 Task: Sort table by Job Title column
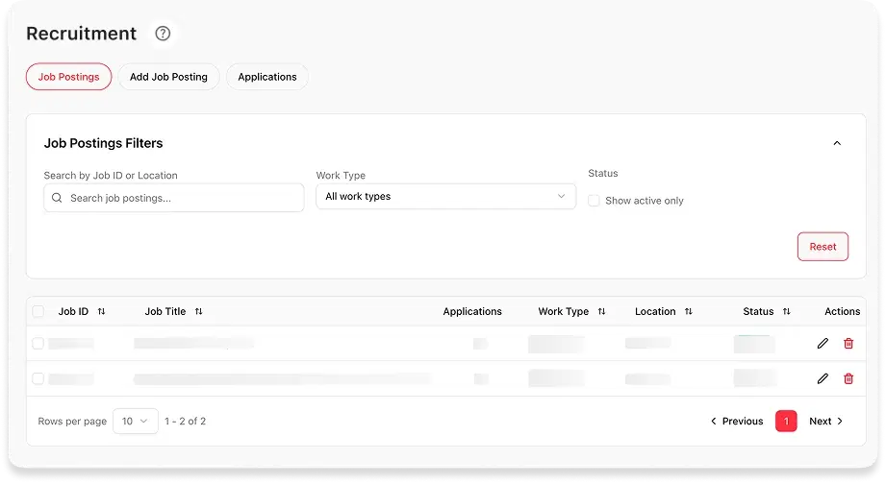[199, 311]
